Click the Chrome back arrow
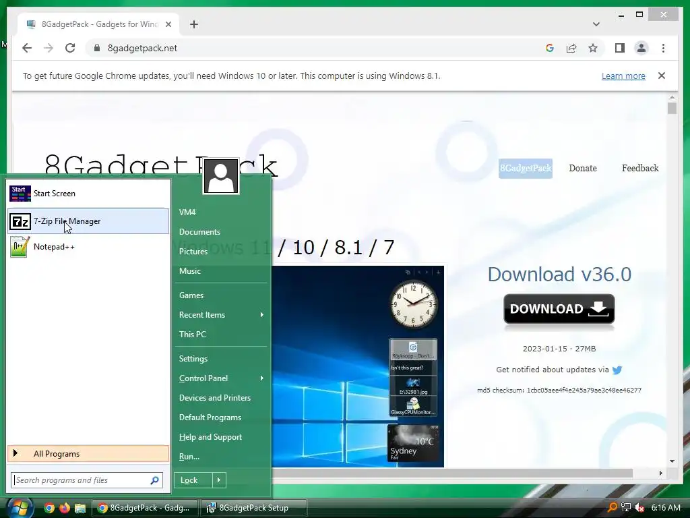 click(x=27, y=48)
